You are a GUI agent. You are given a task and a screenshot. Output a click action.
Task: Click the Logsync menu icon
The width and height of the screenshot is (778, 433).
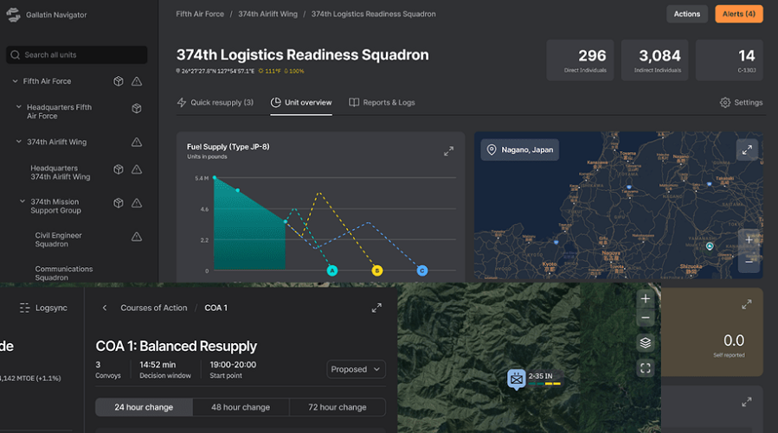[24, 308]
